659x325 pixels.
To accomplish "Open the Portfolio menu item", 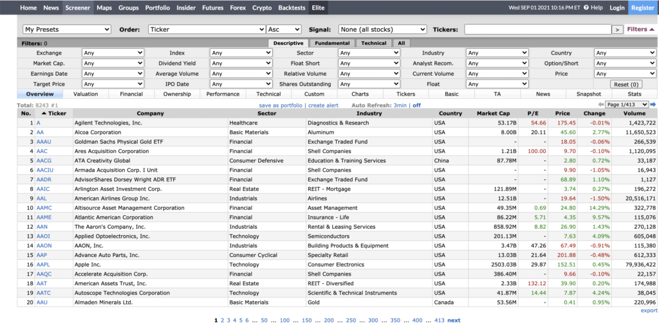I will pyautogui.click(x=158, y=8).
